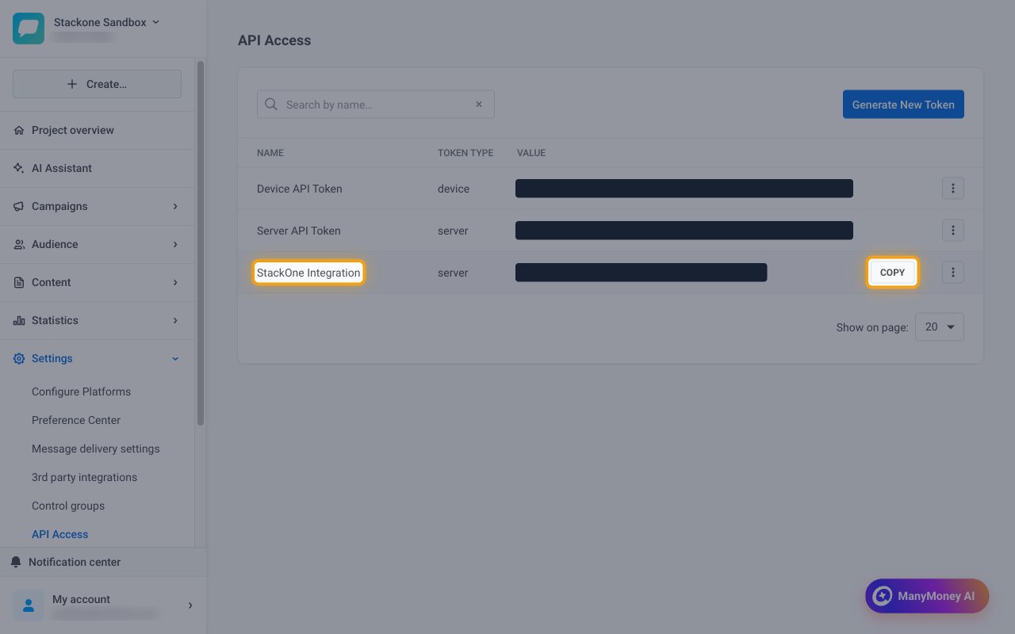
Task: Click the search magnifier icon
Action: [x=271, y=105]
